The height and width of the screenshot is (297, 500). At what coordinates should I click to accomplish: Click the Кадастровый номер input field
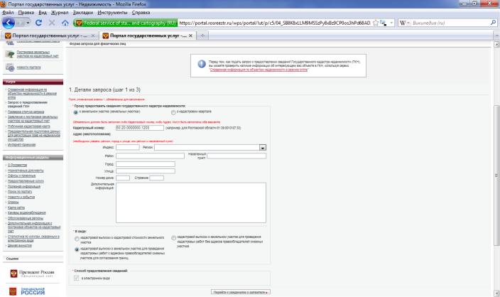pyautogui.click(x=140, y=128)
